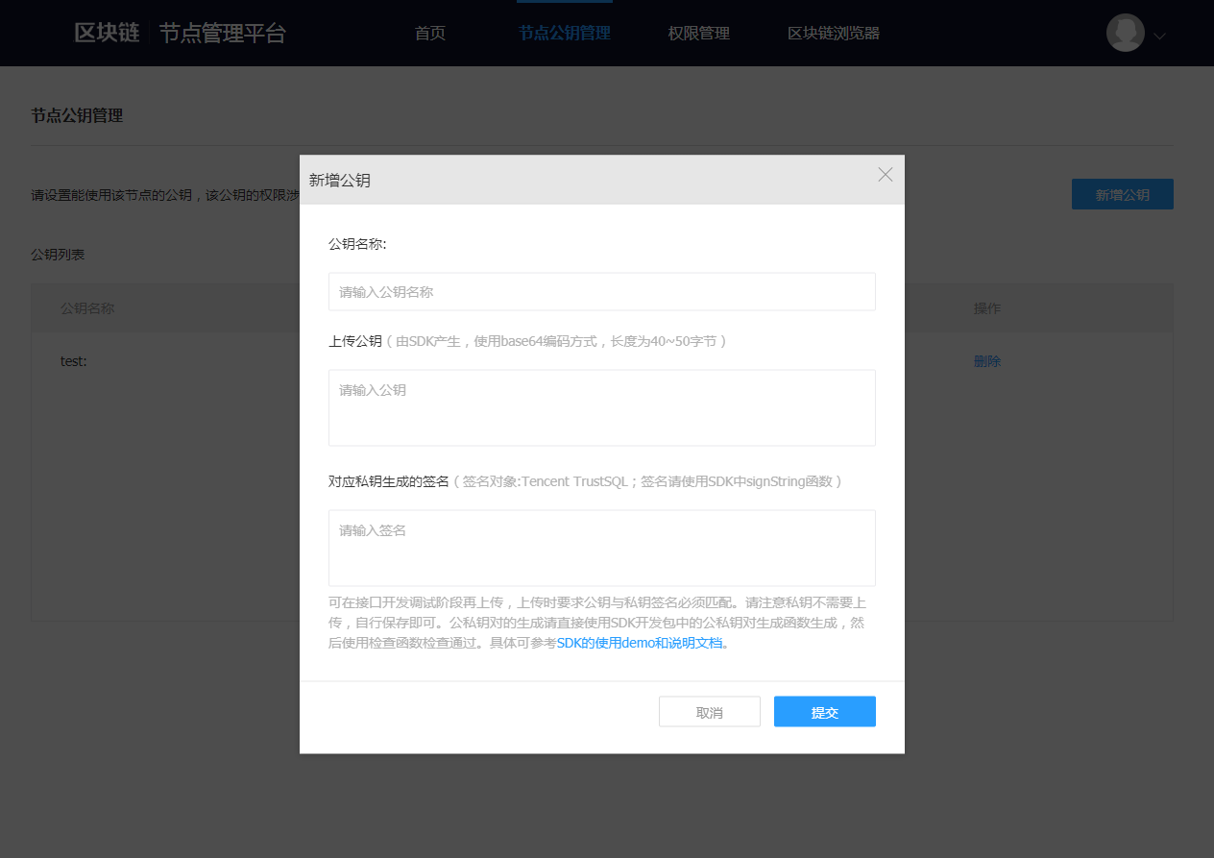Screen dimensions: 1214x858
Task: Close the 新增公钥 dialog with the X
Action: click(885, 174)
